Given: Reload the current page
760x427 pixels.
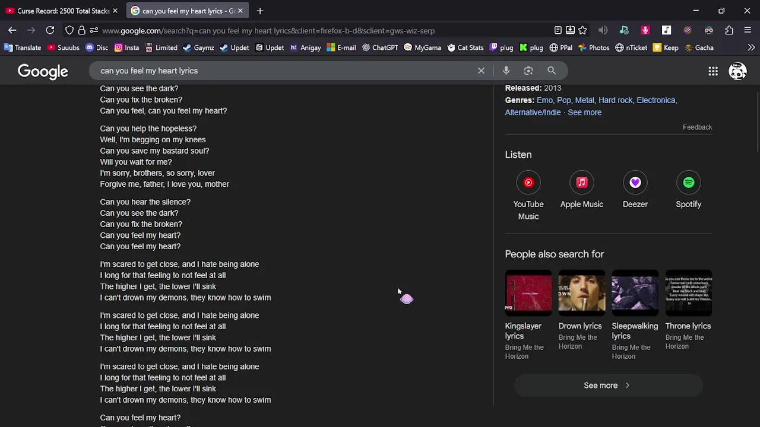Looking at the screenshot, I should pyautogui.click(x=50, y=30).
